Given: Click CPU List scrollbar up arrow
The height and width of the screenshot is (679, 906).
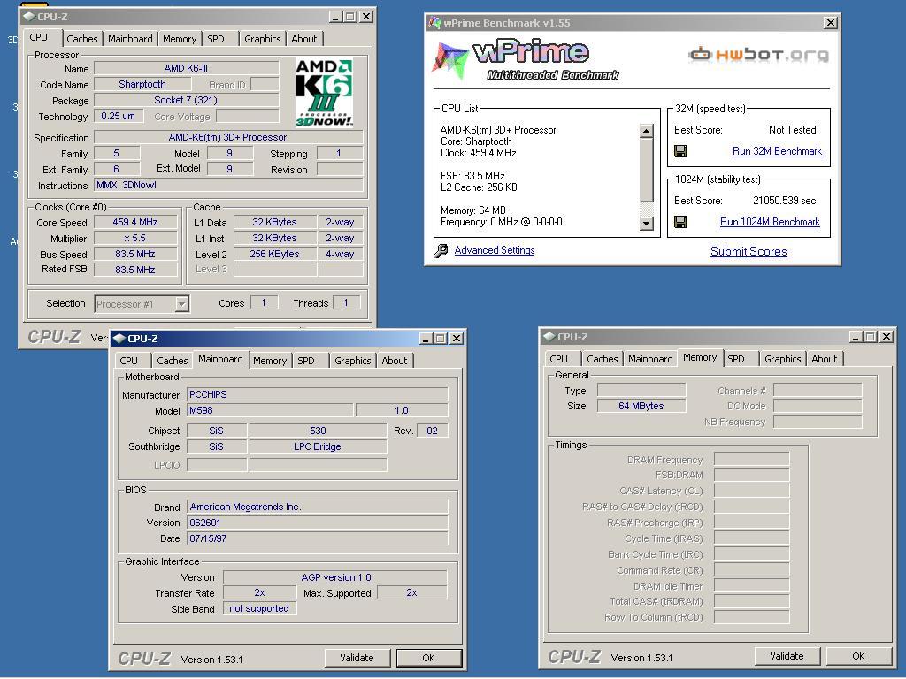Looking at the screenshot, I should [x=647, y=131].
